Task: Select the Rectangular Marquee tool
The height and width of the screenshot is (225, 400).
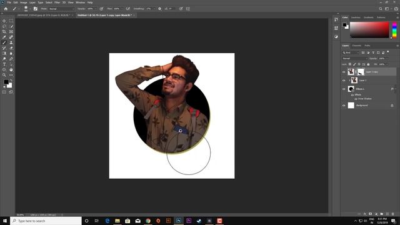Action: point(11,21)
